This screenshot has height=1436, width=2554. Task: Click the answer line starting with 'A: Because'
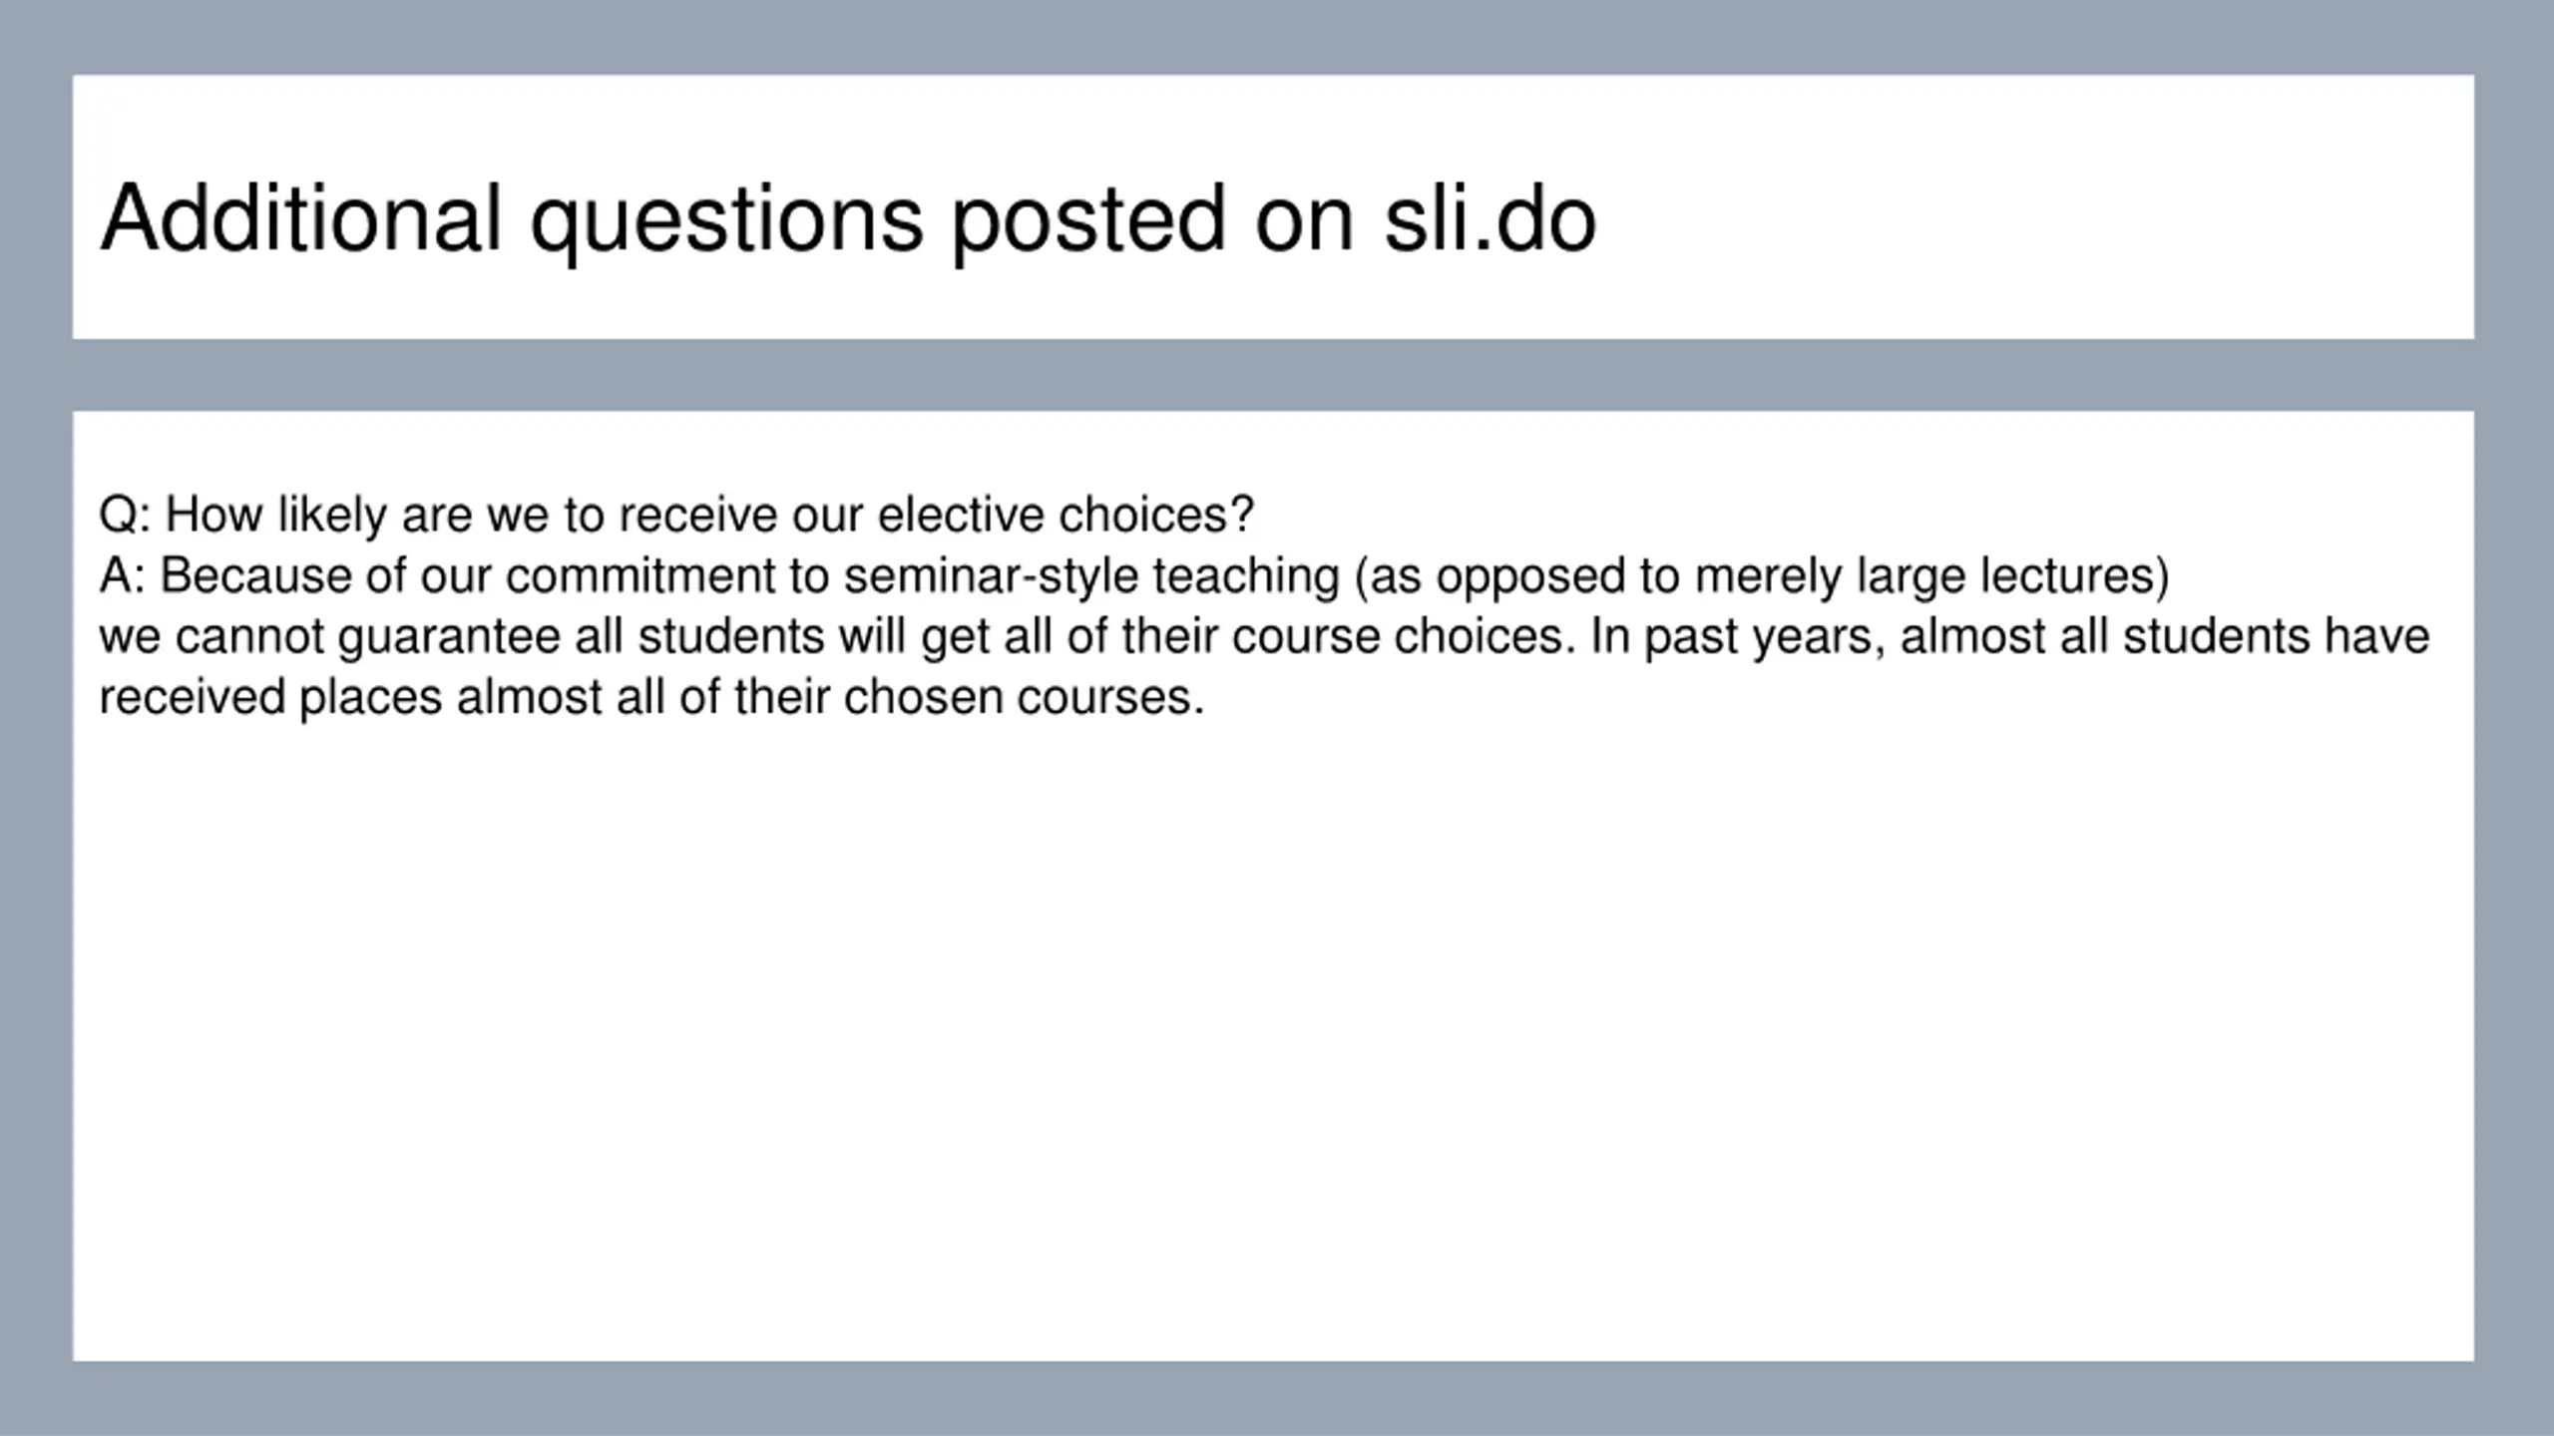coord(1134,576)
